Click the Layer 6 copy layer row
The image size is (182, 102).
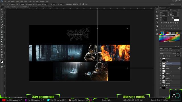click(170, 63)
